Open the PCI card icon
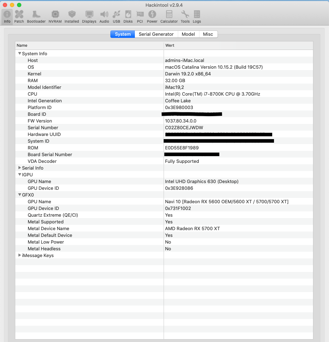329x342 pixels. [x=140, y=17]
